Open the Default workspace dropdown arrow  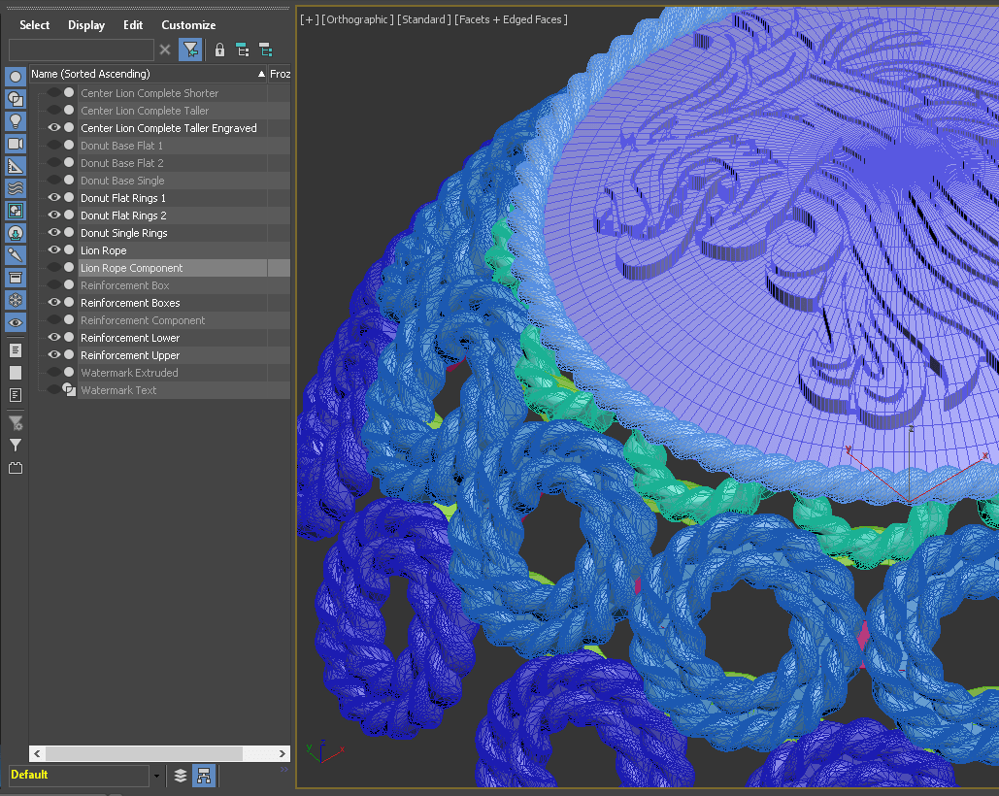click(x=156, y=776)
